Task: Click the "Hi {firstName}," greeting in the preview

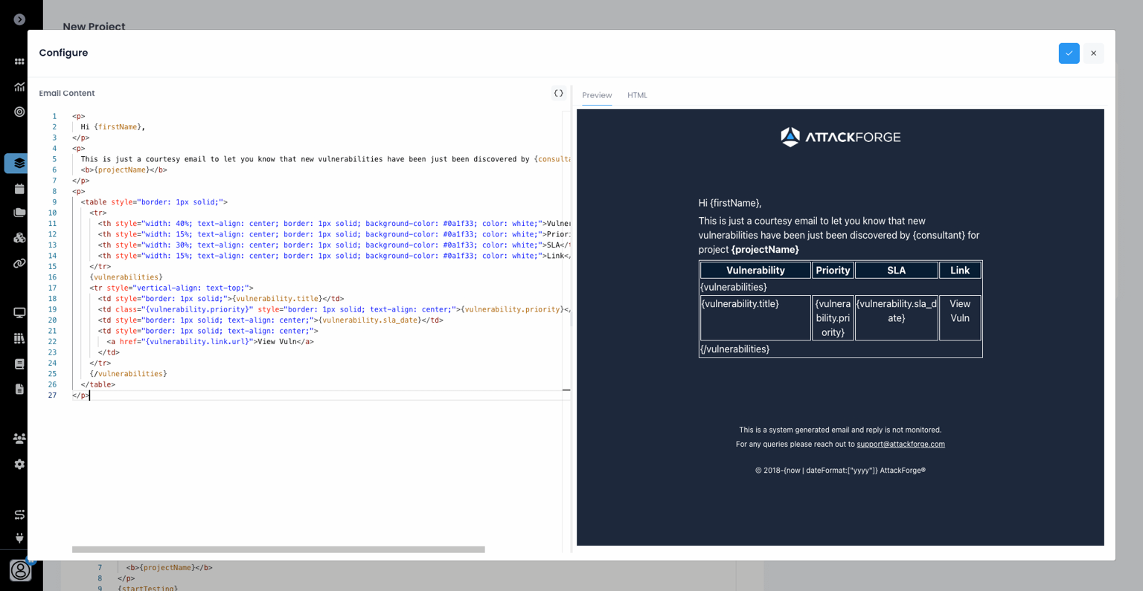Action: tap(730, 203)
